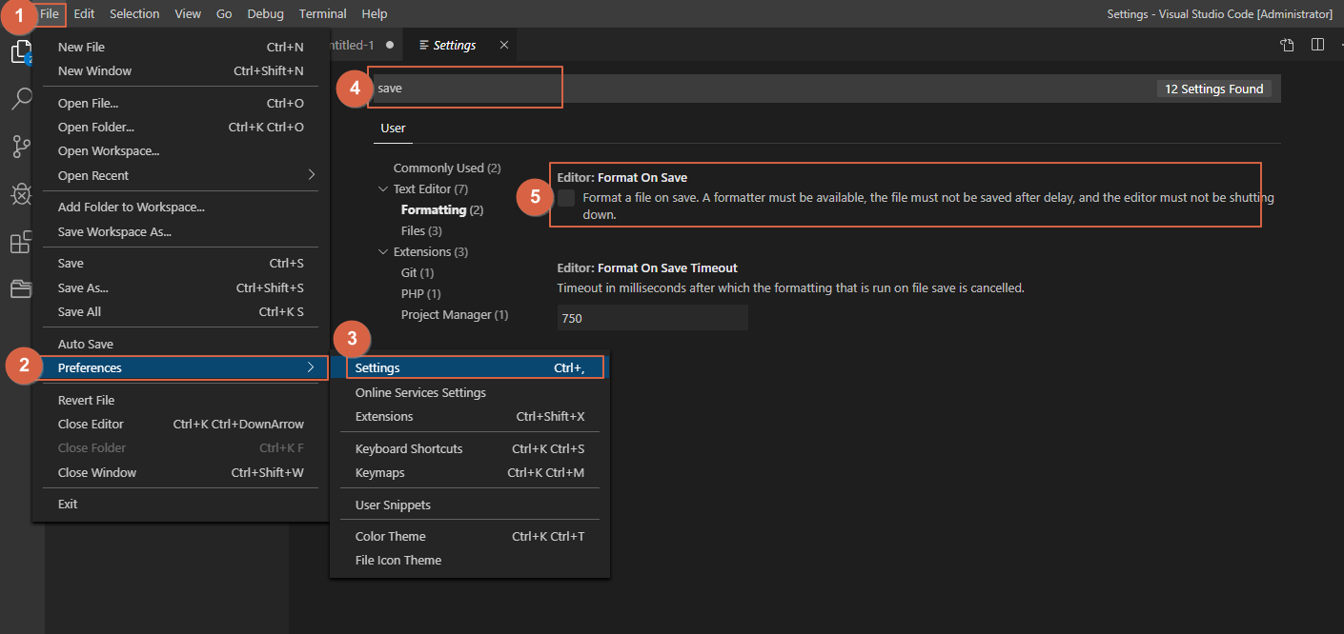This screenshot has width=1344, height=634.
Task: Open the Help menu
Action: click(x=375, y=14)
